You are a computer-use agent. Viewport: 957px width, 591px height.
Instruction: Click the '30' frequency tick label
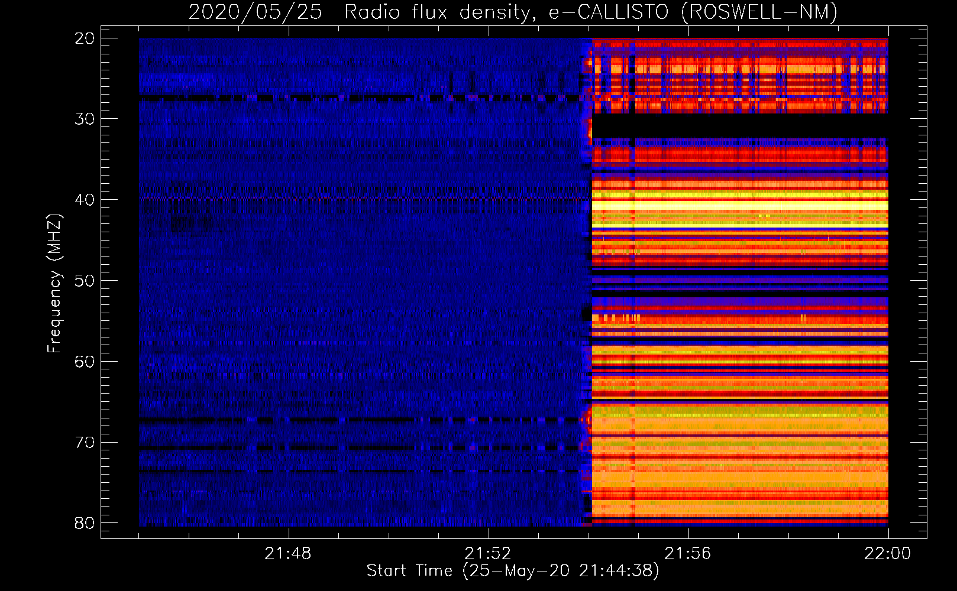coord(85,119)
